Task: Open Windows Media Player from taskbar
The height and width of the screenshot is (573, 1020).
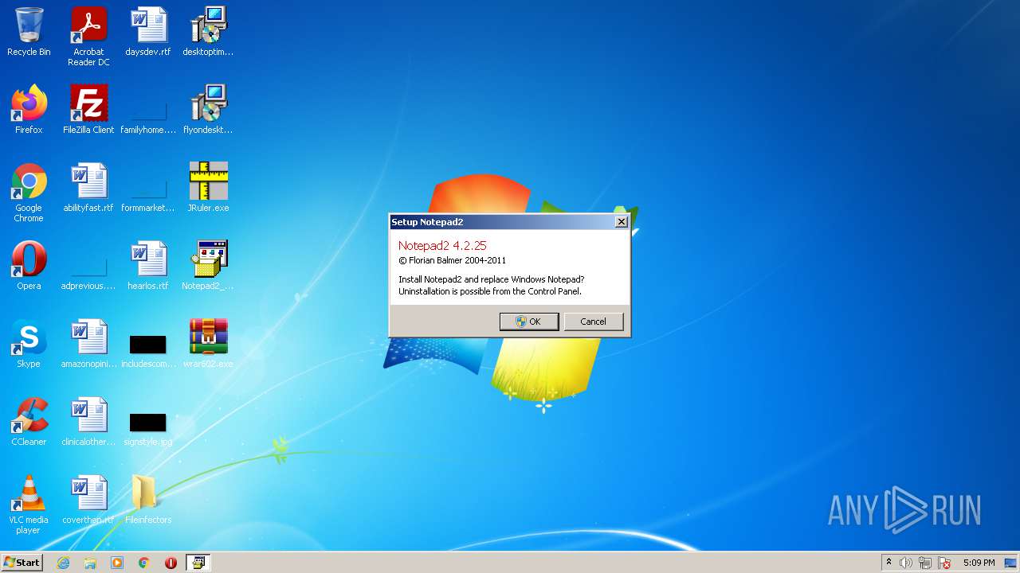Action: click(117, 563)
